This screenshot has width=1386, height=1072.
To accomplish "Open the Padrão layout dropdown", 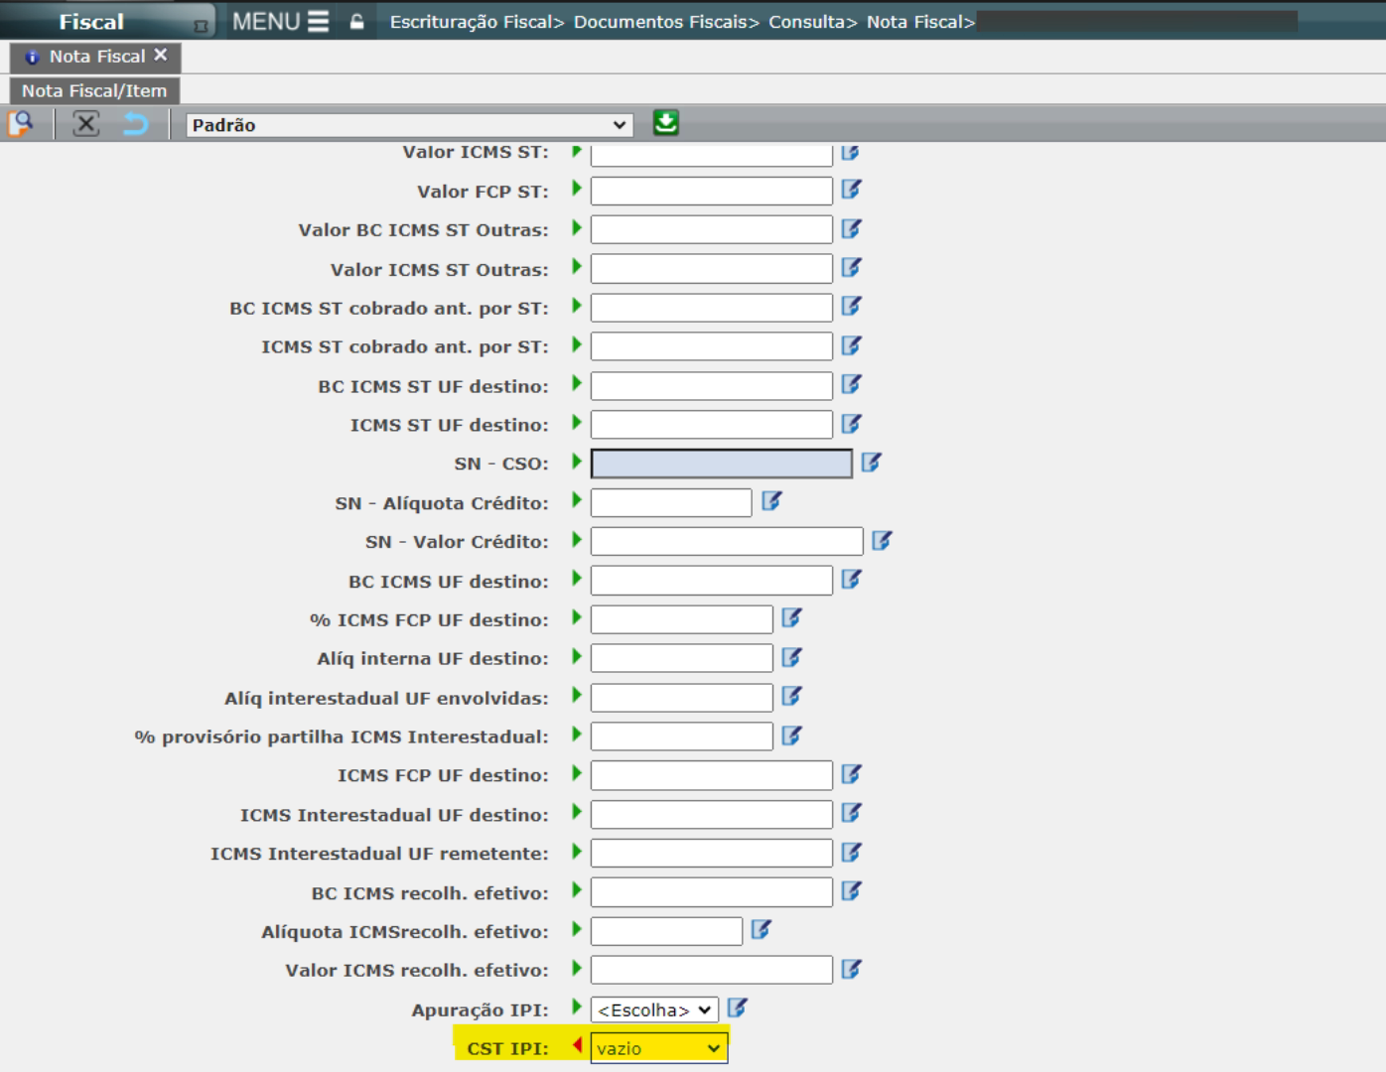I will (409, 125).
